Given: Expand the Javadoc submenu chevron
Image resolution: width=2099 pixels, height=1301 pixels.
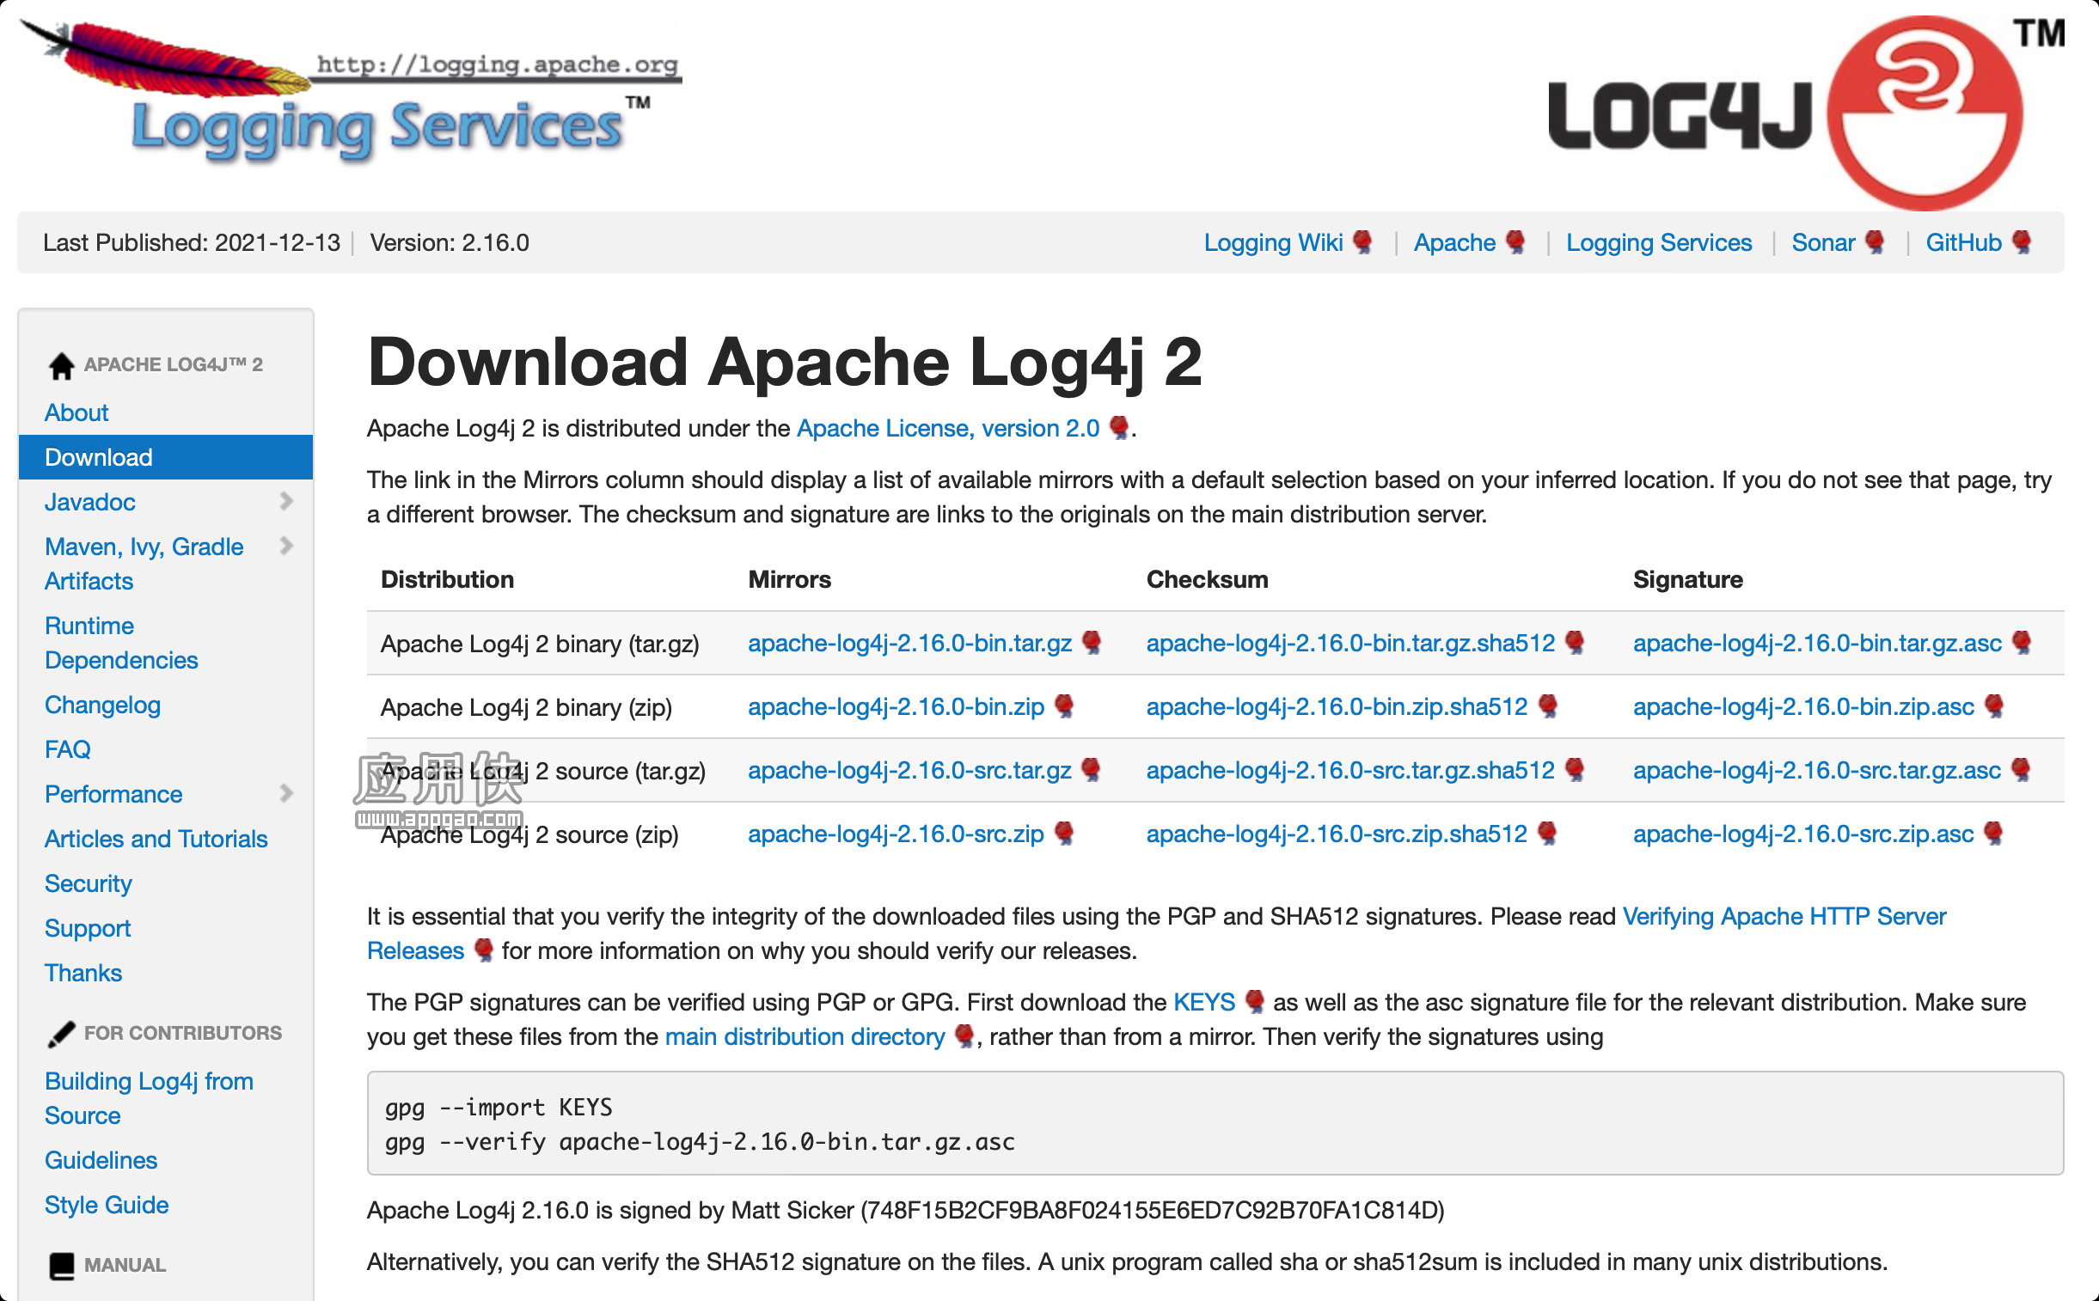Looking at the screenshot, I should point(286,502).
